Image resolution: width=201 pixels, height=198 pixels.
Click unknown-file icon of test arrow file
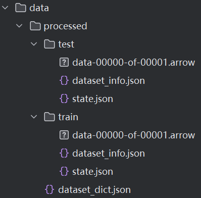64,62
